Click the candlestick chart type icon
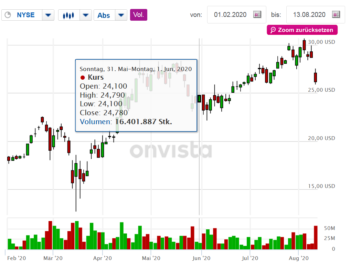The image size is (351, 269). coord(68,15)
